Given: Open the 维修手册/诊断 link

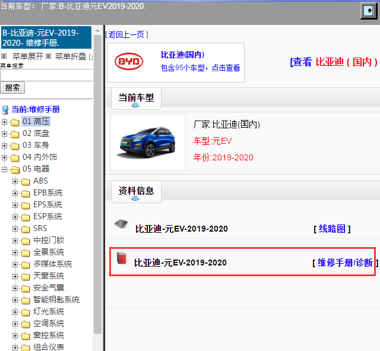Looking at the screenshot, I should (345, 263).
